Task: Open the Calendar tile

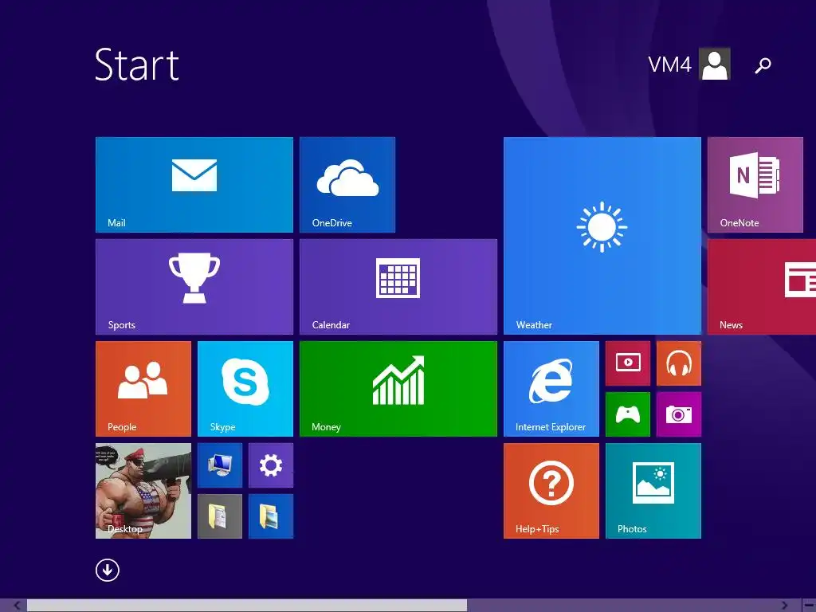Action: pyautogui.click(x=398, y=287)
